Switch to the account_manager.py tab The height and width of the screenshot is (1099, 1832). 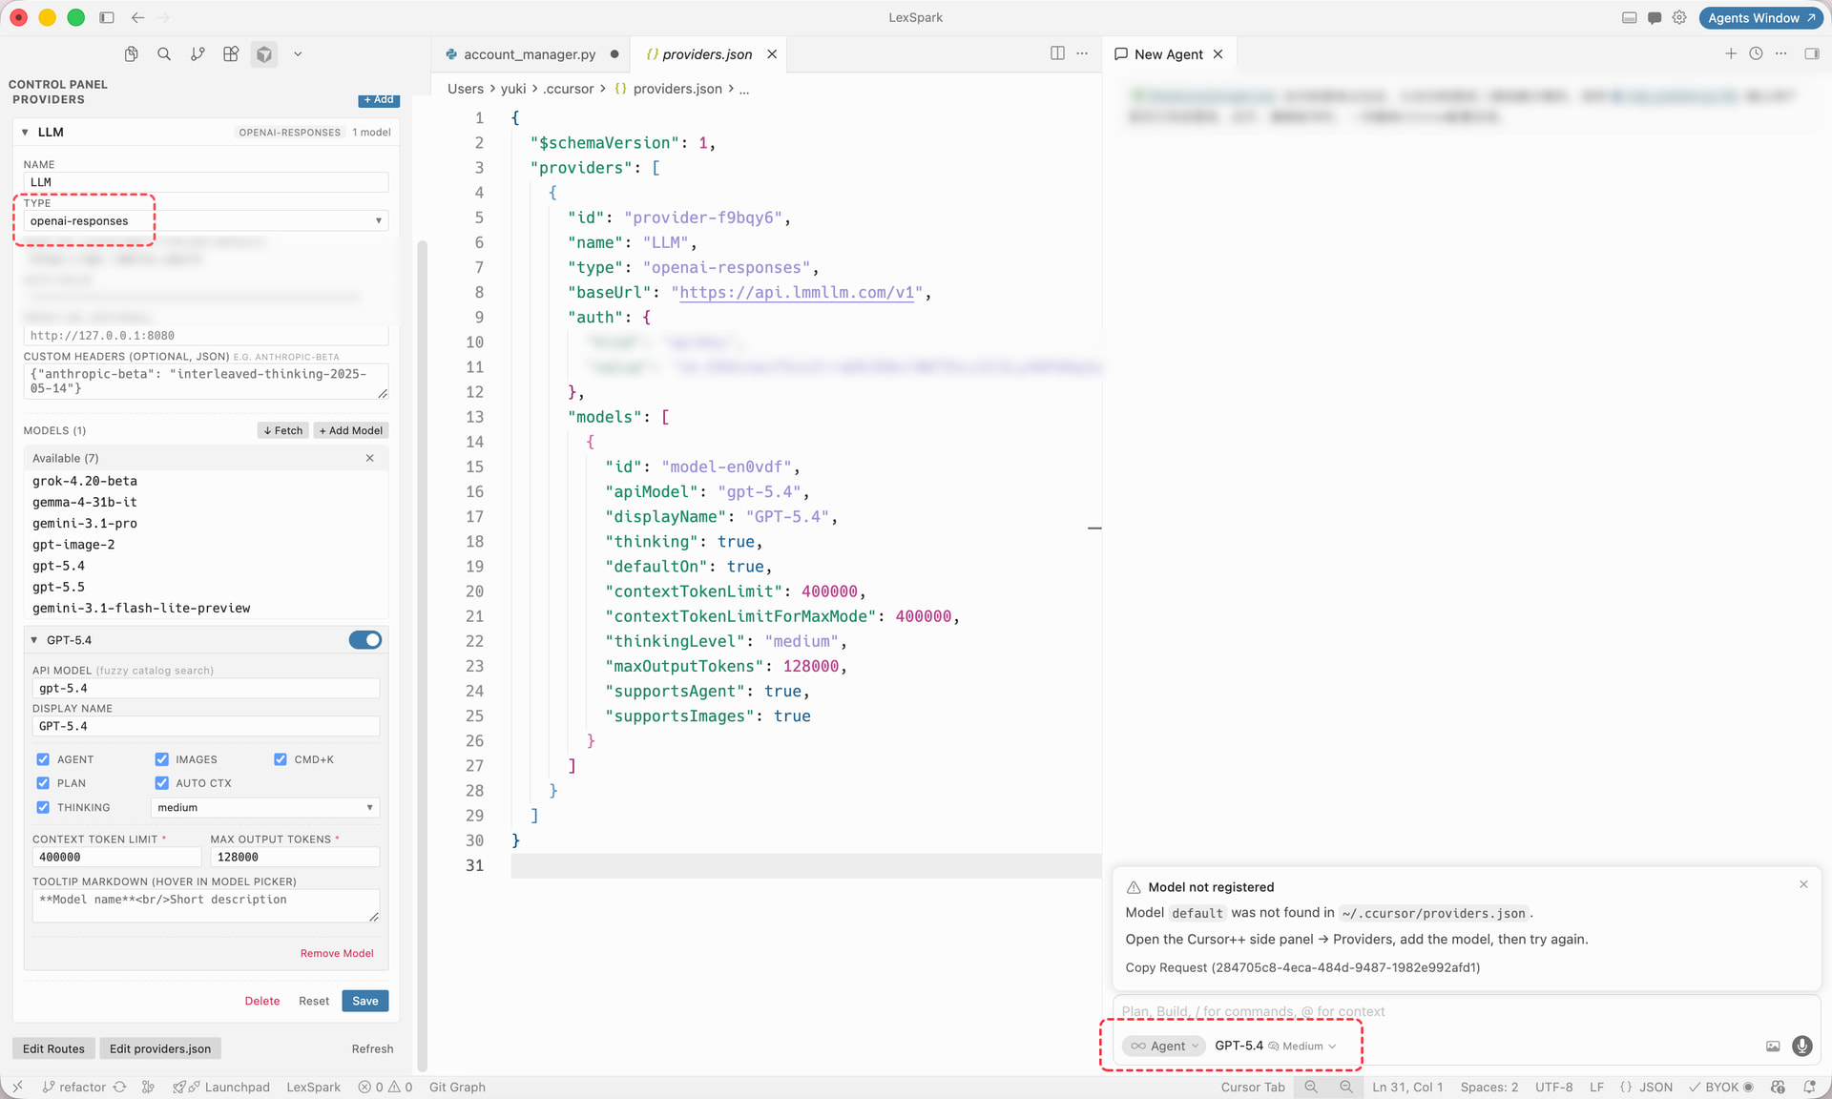point(530,54)
